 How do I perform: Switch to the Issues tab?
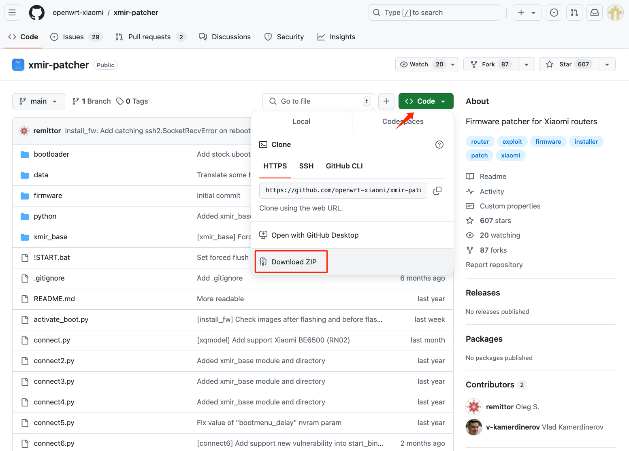(76, 37)
